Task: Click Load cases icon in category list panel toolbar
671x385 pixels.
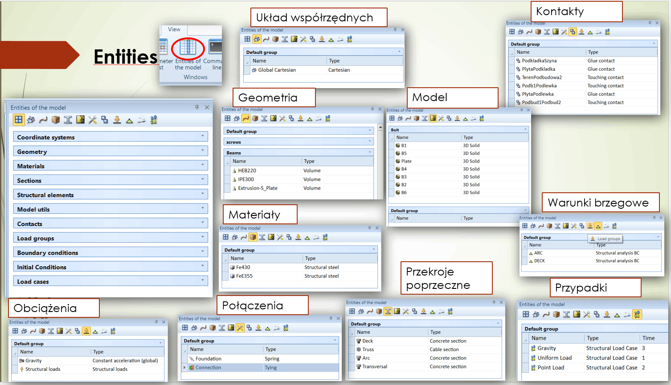Action: (x=154, y=120)
